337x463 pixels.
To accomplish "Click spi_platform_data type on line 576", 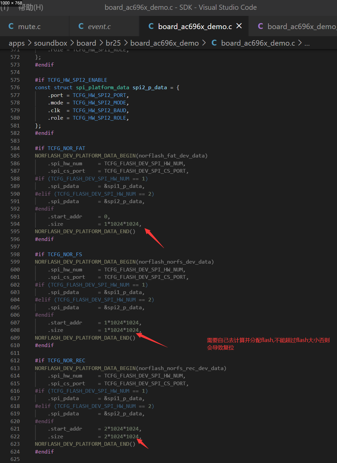I will click(102, 88).
